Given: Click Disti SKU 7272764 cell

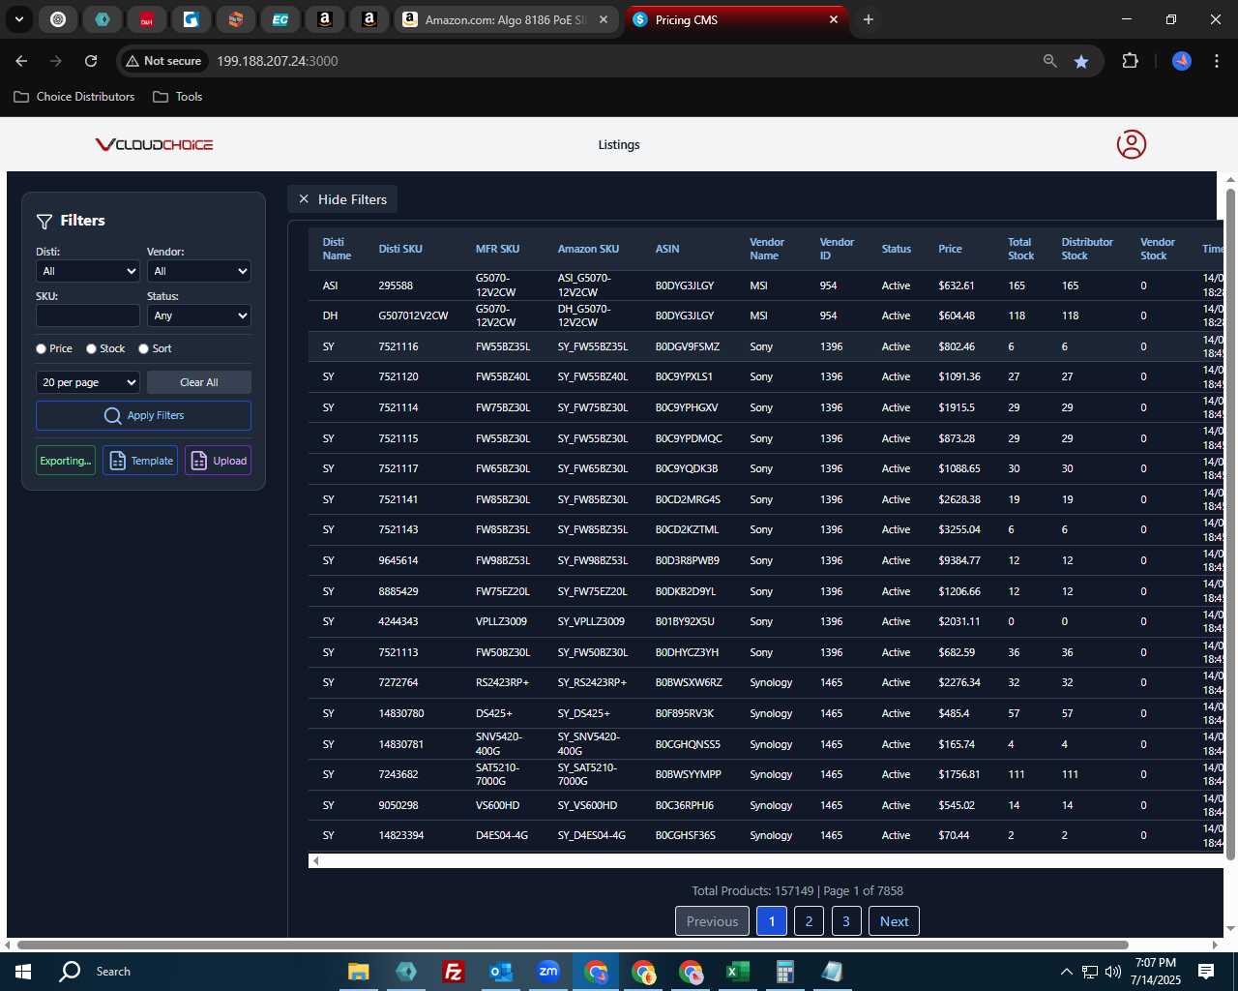Looking at the screenshot, I should pyautogui.click(x=398, y=682).
